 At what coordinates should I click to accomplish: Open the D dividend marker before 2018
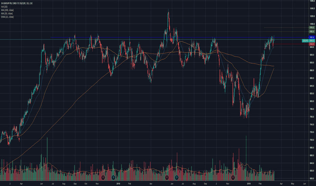[x=113, y=177]
